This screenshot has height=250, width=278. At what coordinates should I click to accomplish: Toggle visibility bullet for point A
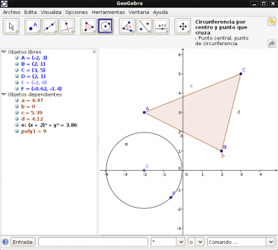coord(17,58)
